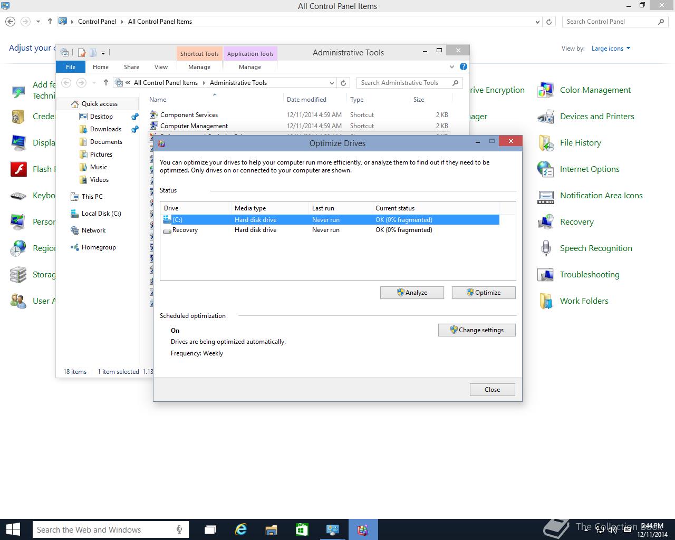Click the Optimize button
This screenshot has width=675, height=540.
[484, 293]
